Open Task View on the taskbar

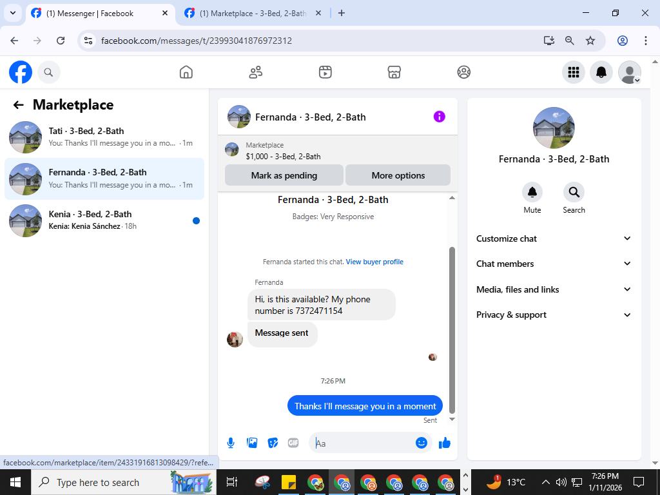(x=231, y=482)
